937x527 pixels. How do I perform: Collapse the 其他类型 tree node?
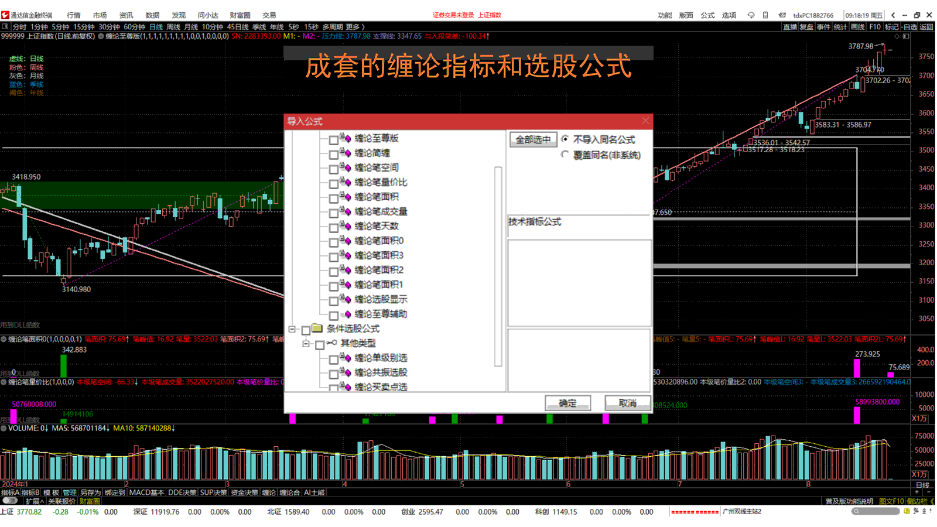[x=306, y=344]
